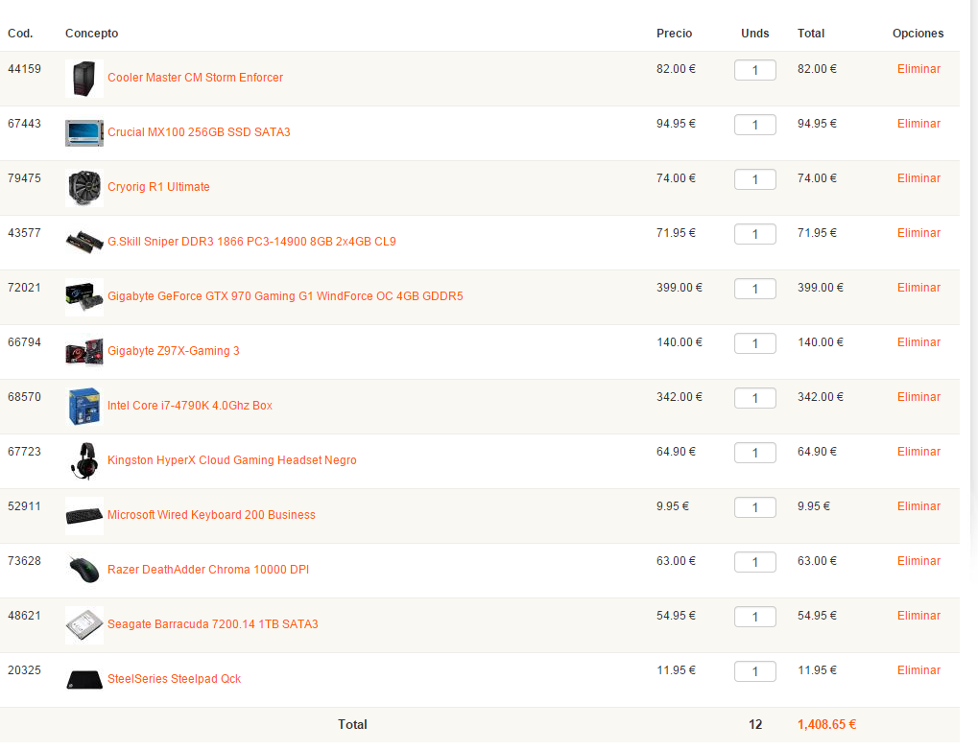
Task: Open the Cryorig R1 Ultimate product link
Action: coord(158,187)
